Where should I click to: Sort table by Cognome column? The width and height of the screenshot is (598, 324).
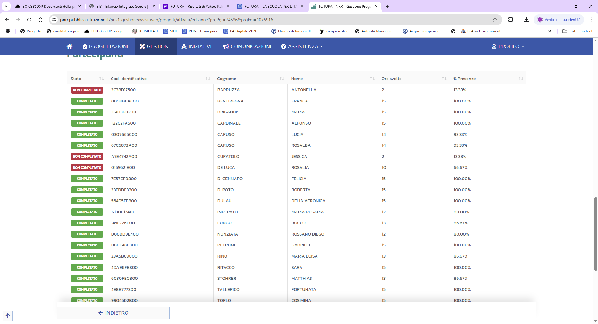click(282, 79)
